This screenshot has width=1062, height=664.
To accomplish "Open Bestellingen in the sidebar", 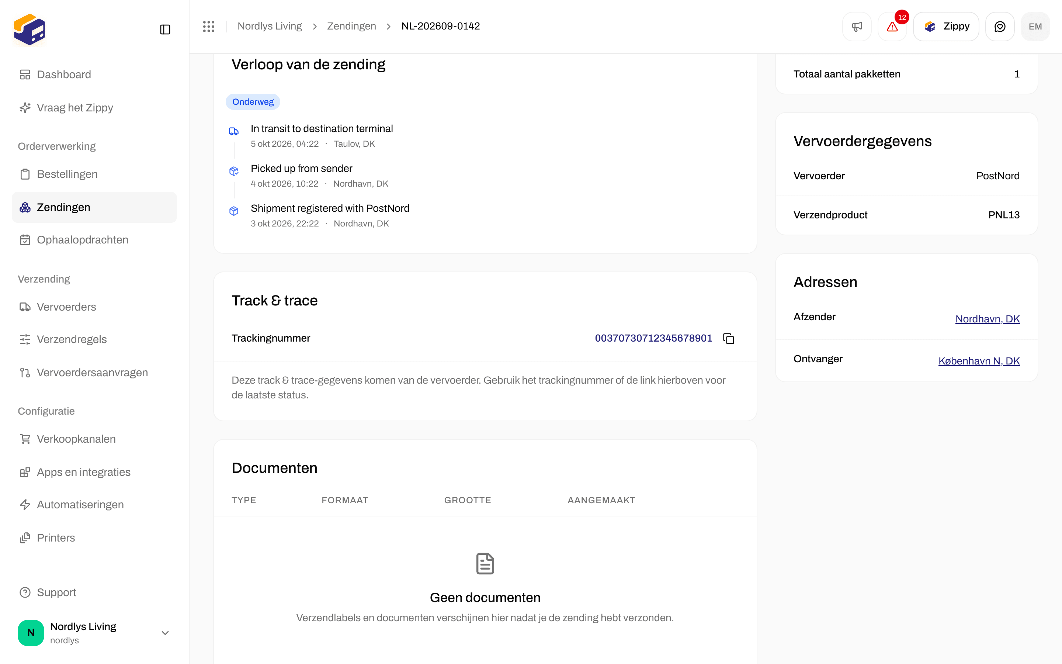I will pos(94,174).
